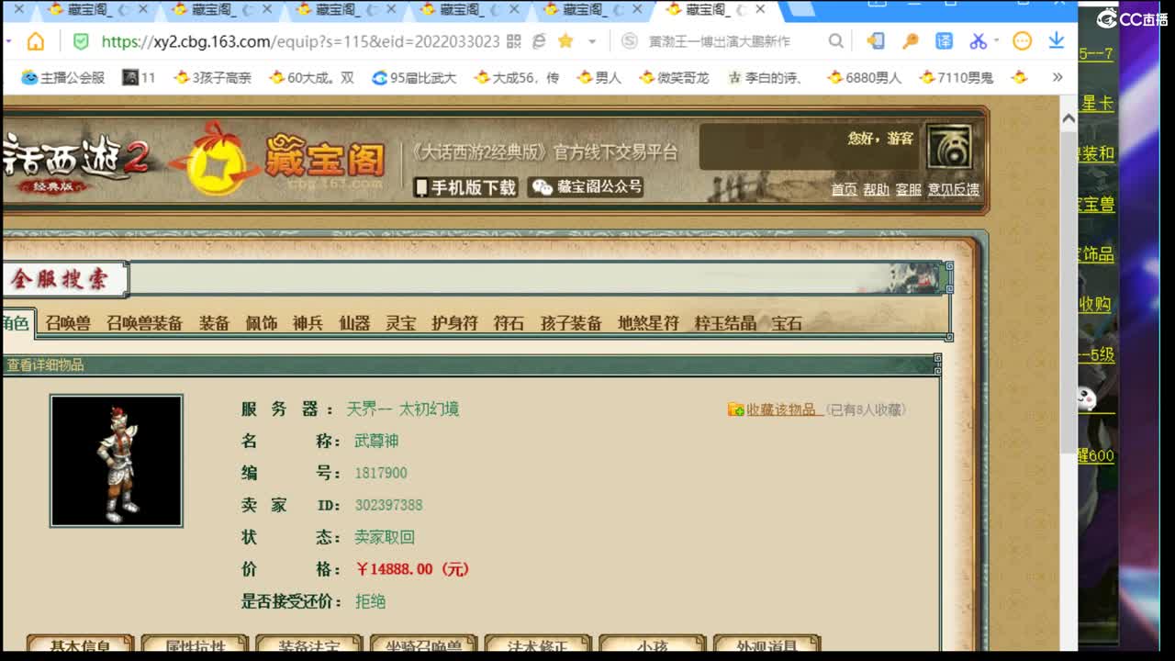Click seller ID 302397388
The image size is (1175, 661).
coord(388,505)
